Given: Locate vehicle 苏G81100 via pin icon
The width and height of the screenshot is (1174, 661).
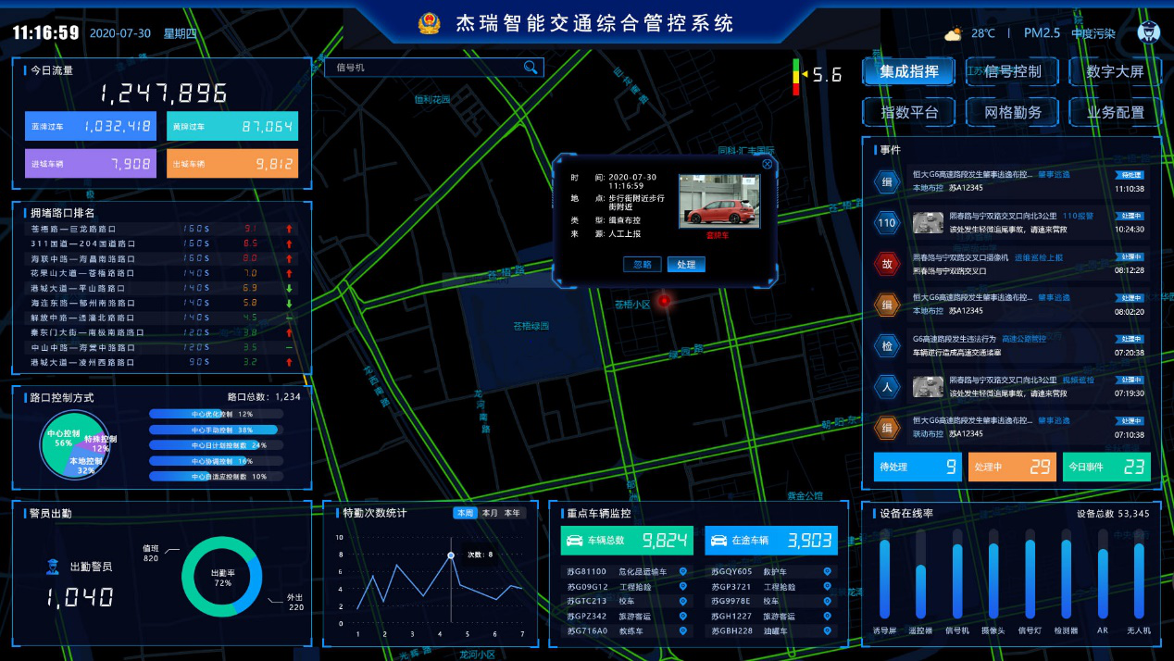Looking at the screenshot, I should (683, 571).
